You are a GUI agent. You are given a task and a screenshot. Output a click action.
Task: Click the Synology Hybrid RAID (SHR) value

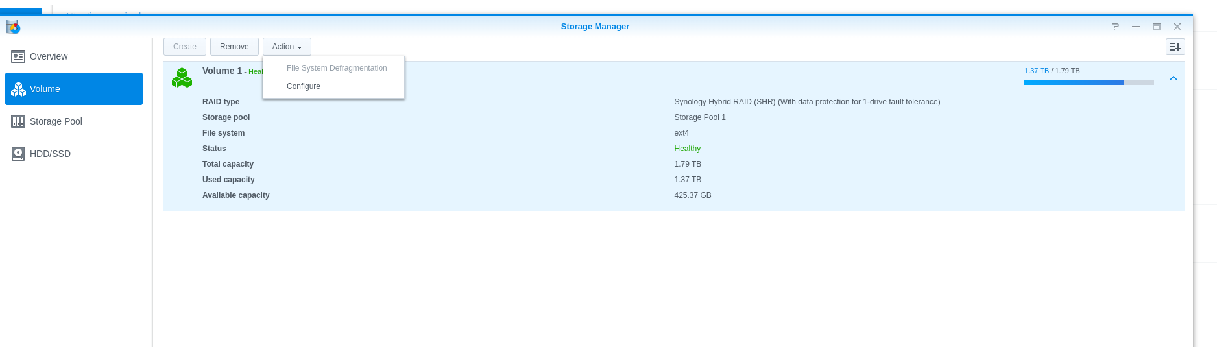[x=807, y=102]
